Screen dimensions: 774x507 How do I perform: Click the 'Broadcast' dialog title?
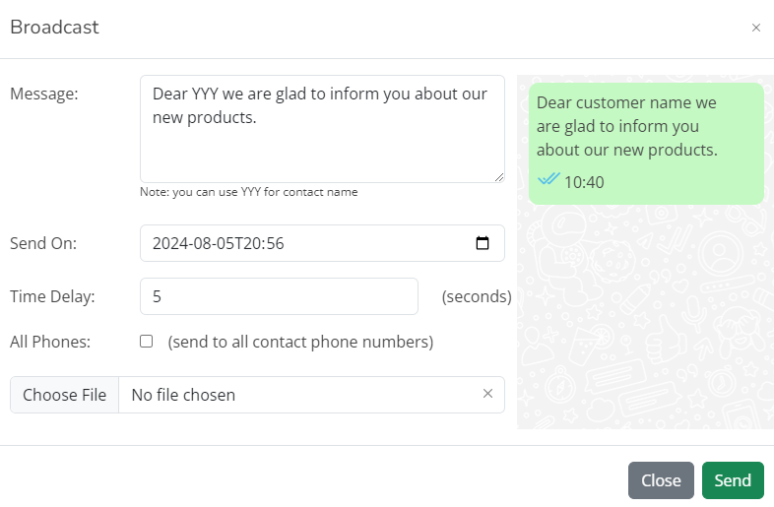tap(54, 28)
